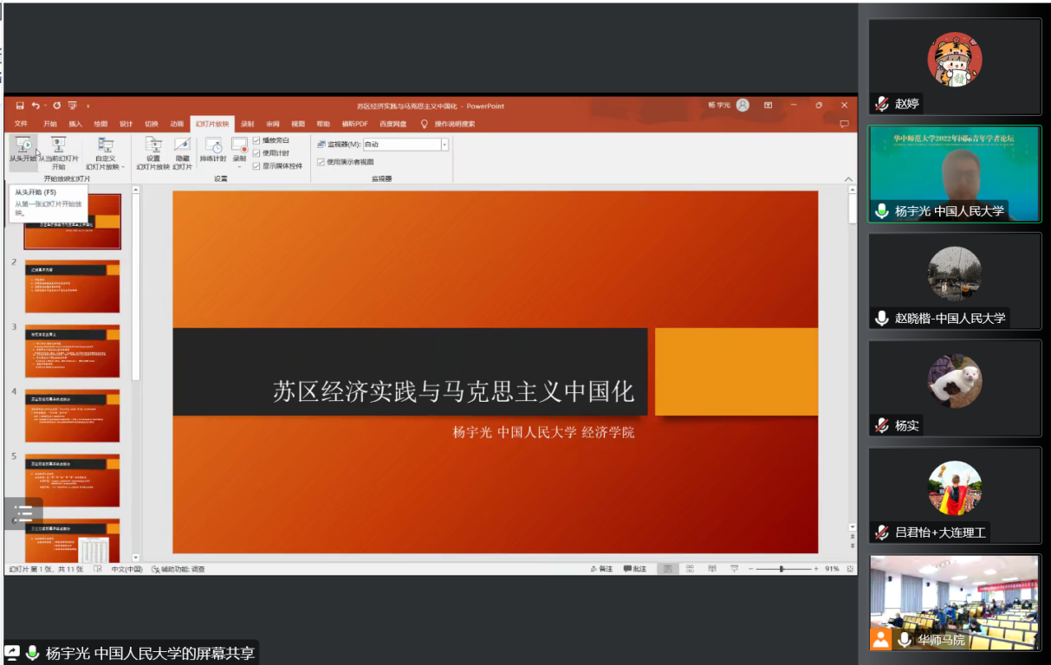Open comments pane icon below window controls
Screen dimensions: 1051x665
pos(844,124)
